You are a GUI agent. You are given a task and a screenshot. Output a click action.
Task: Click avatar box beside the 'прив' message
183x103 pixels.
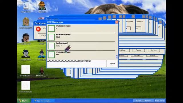51,37
